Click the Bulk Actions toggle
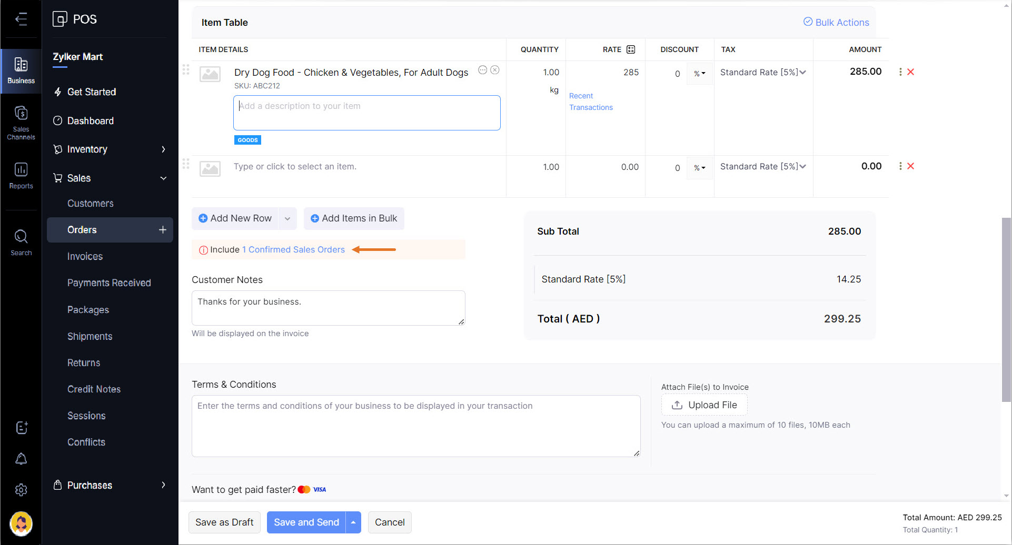 coord(836,22)
